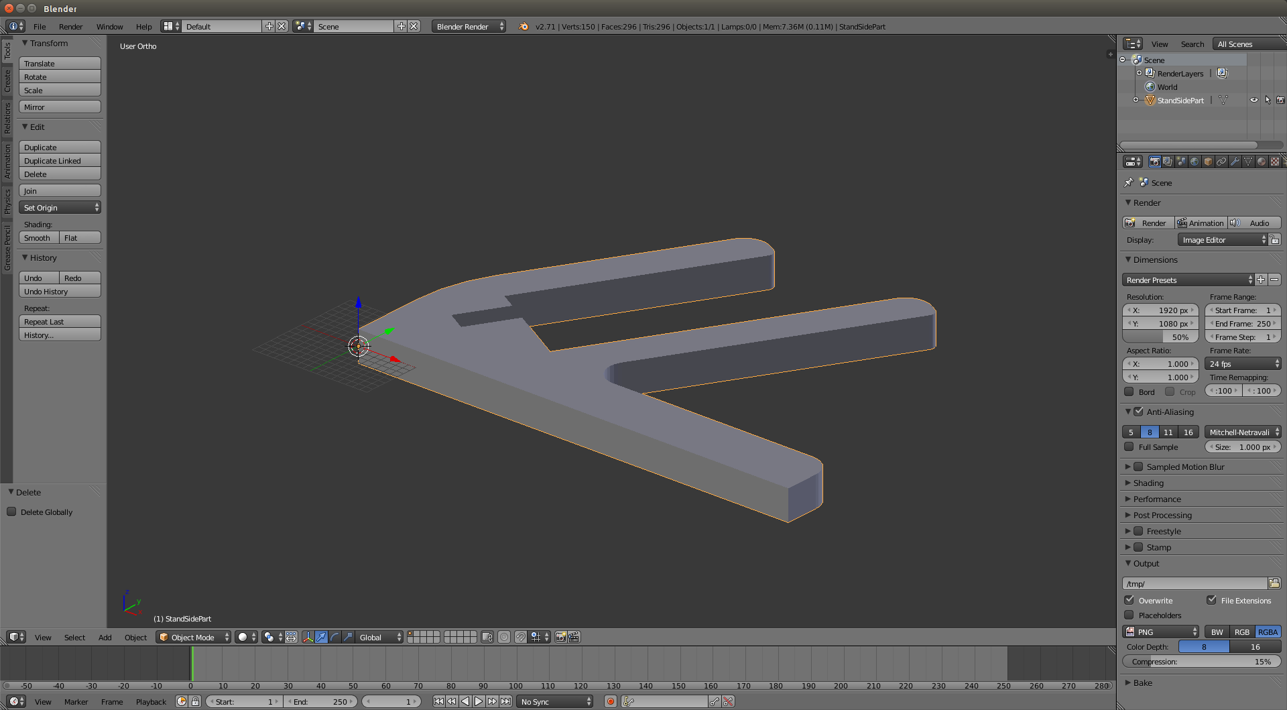The height and width of the screenshot is (710, 1287).
Task: Open the Modifiers wrench properties tab
Action: [1234, 162]
